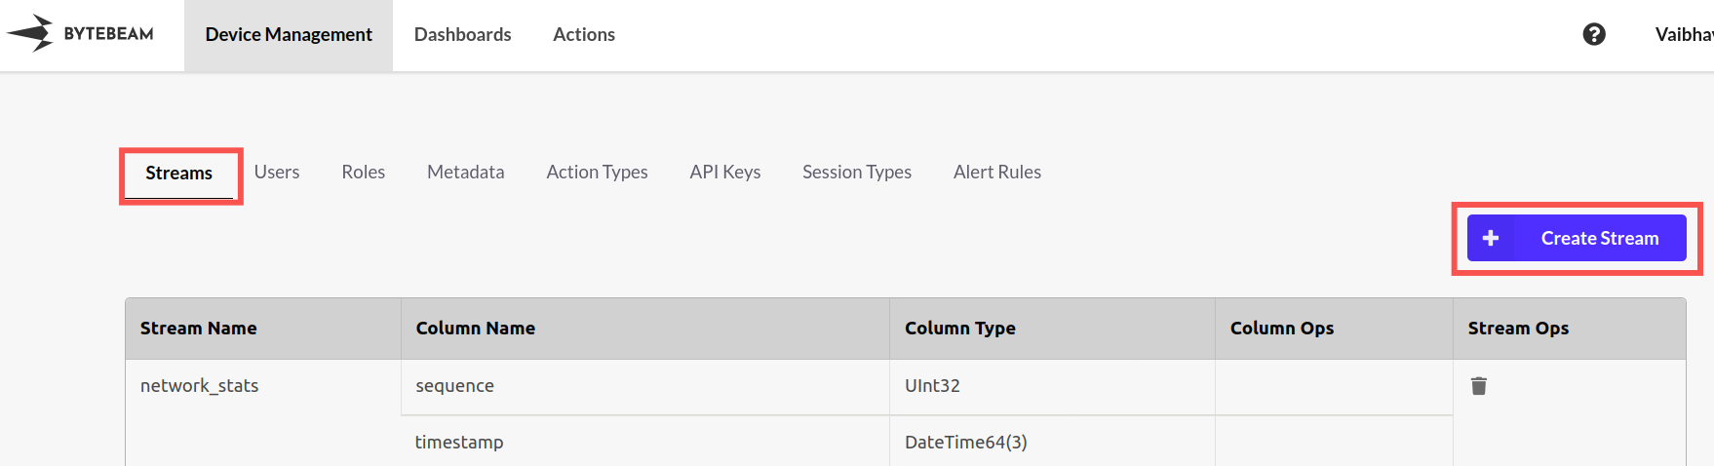The image size is (1714, 466).
Task: Open the Device Management tab
Action: click(x=289, y=35)
